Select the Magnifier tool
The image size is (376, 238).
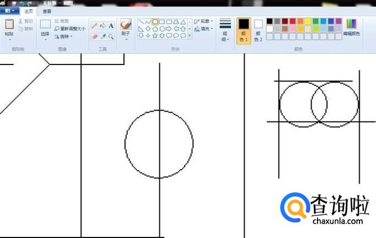[111, 36]
